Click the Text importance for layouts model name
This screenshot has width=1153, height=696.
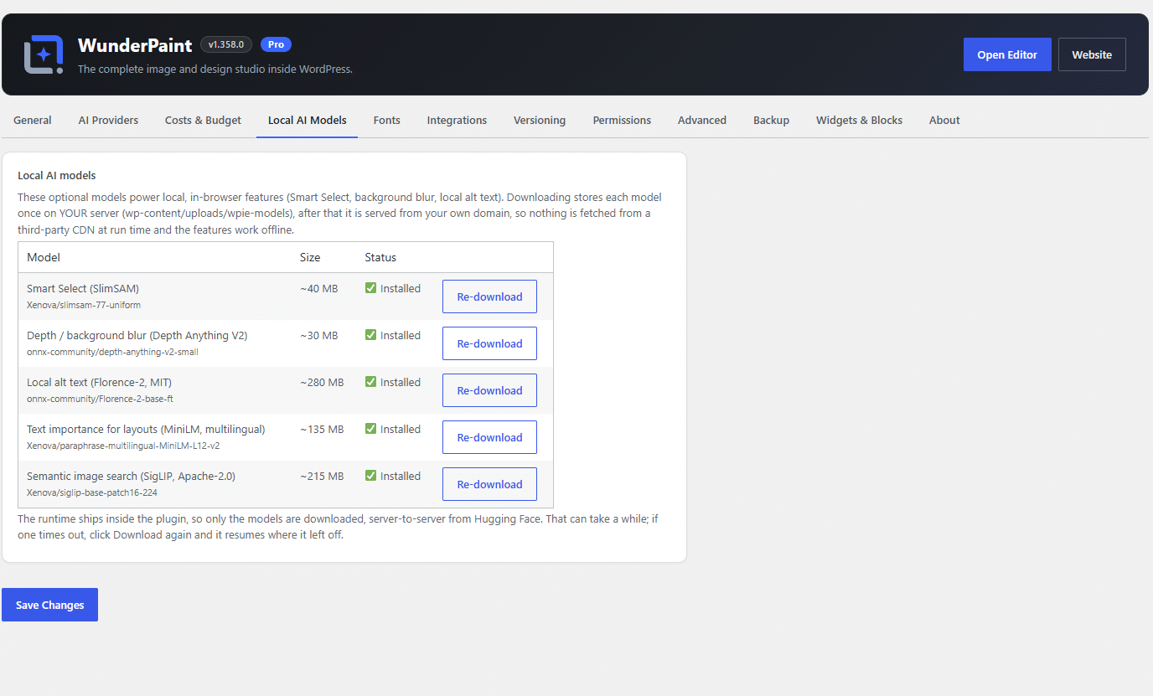[146, 429]
